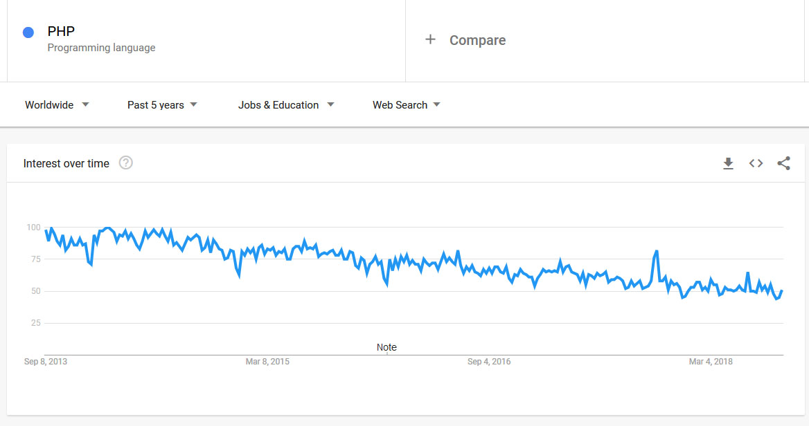809x426 pixels.
Task: Open the Worldwide region dropdown
Action: coord(57,105)
